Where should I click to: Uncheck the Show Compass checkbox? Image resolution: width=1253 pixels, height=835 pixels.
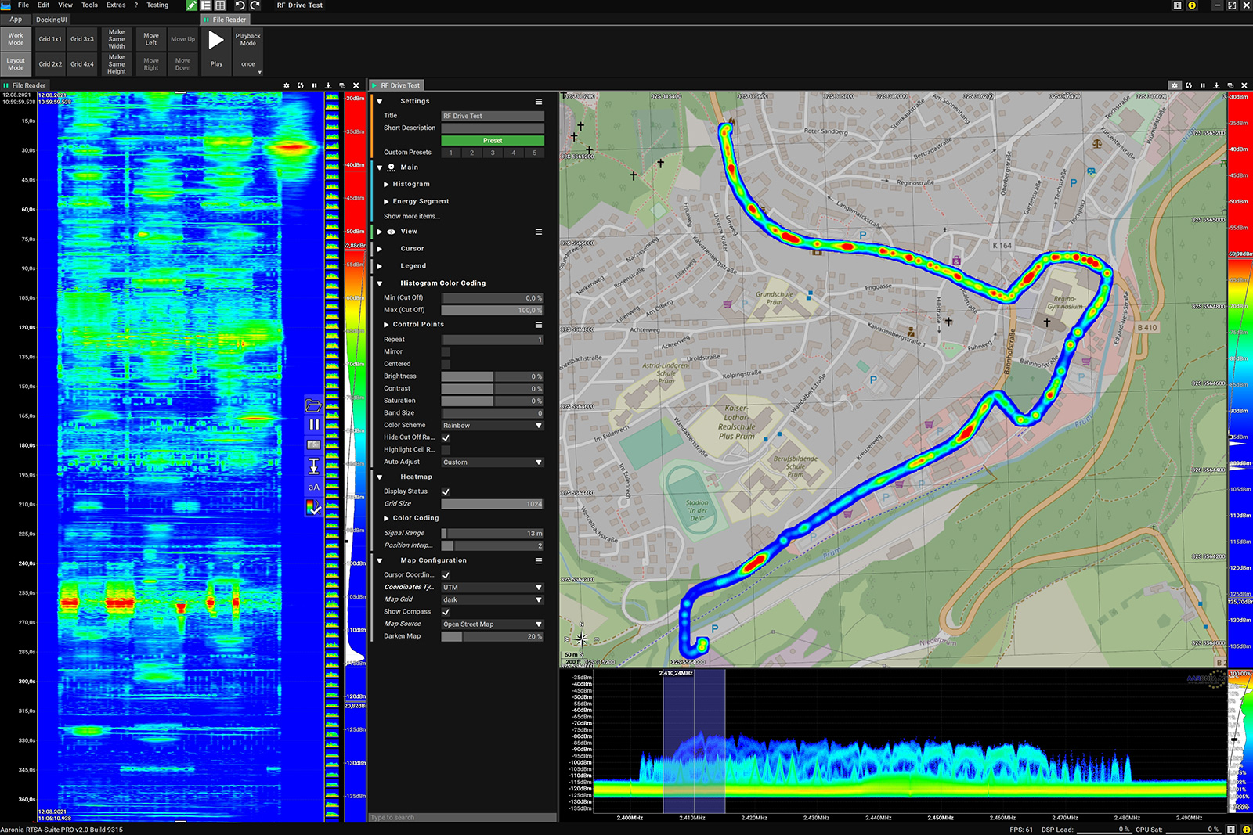tap(446, 612)
